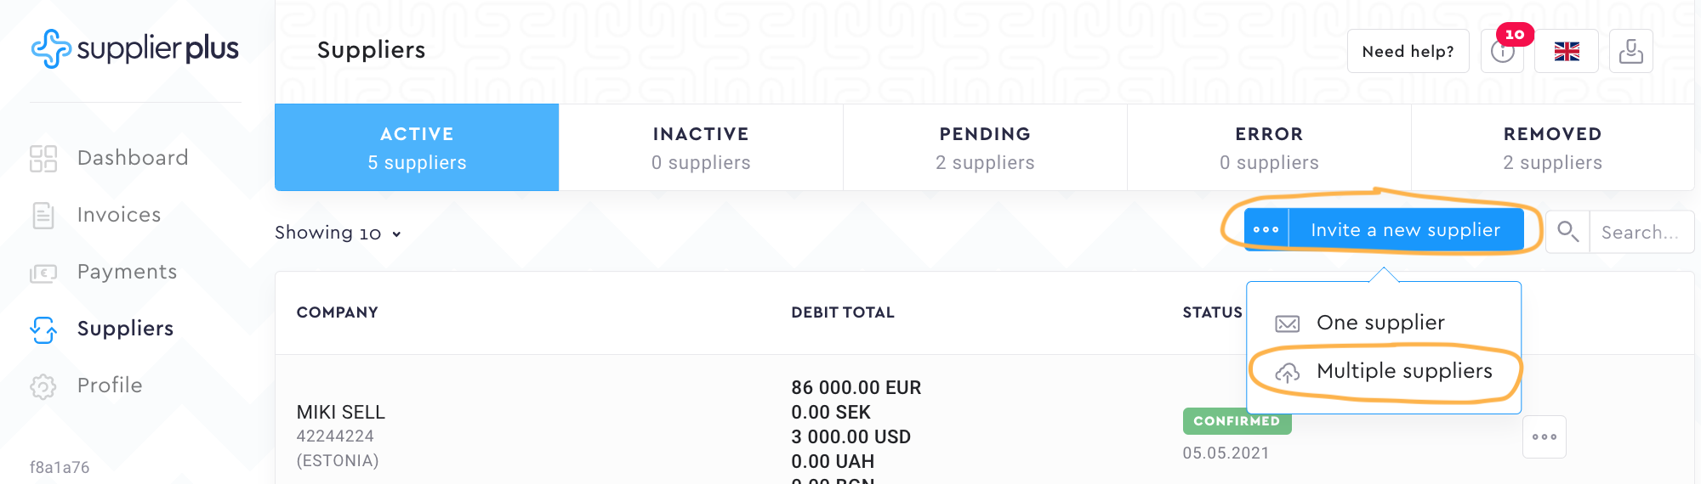Viewport: 1701px width, 484px height.
Task: Open Dashboard from the sidebar
Action: coord(132,158)
